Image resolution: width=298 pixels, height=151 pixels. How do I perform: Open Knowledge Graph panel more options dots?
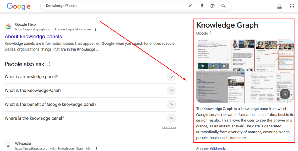211,33
